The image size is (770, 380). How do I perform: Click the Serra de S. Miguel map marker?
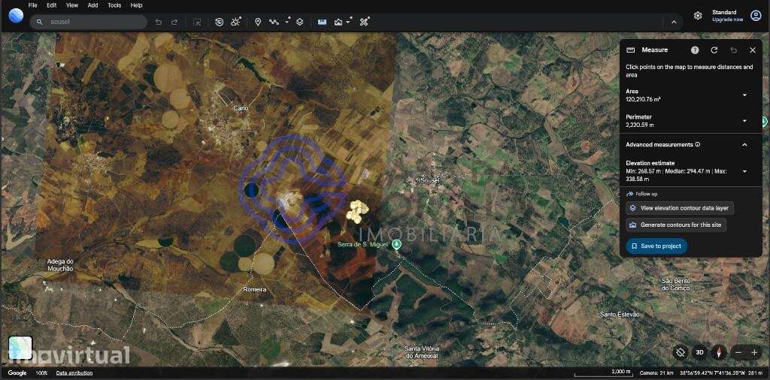397,244
